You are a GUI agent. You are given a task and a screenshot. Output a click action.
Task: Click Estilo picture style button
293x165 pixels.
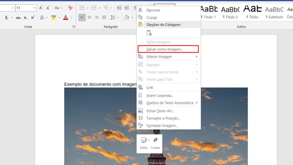[144, 143]
